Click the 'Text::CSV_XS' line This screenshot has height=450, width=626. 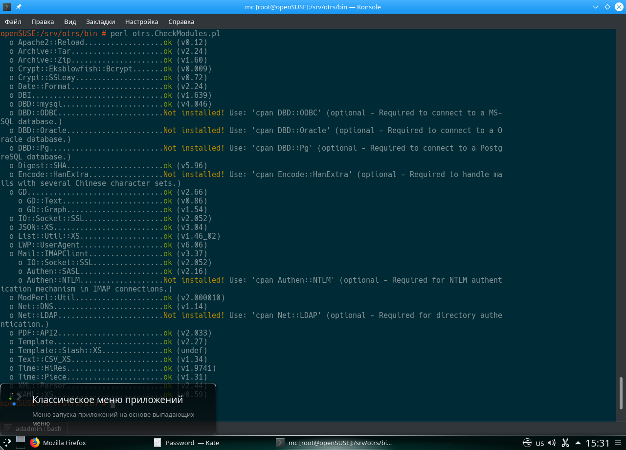click(x=109, y=360)
